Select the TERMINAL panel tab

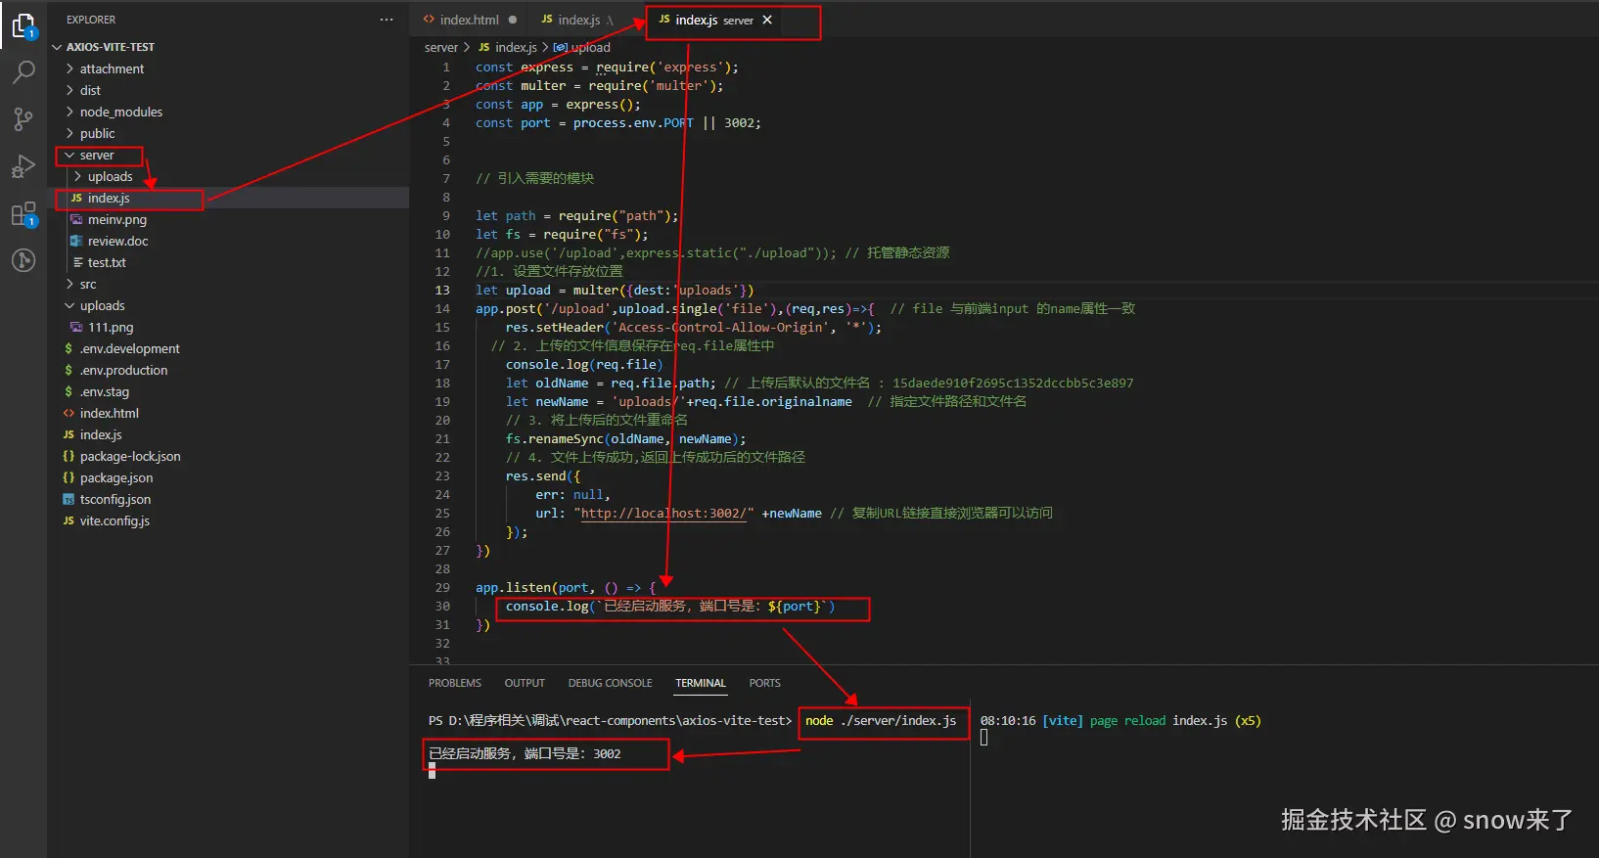701,683
